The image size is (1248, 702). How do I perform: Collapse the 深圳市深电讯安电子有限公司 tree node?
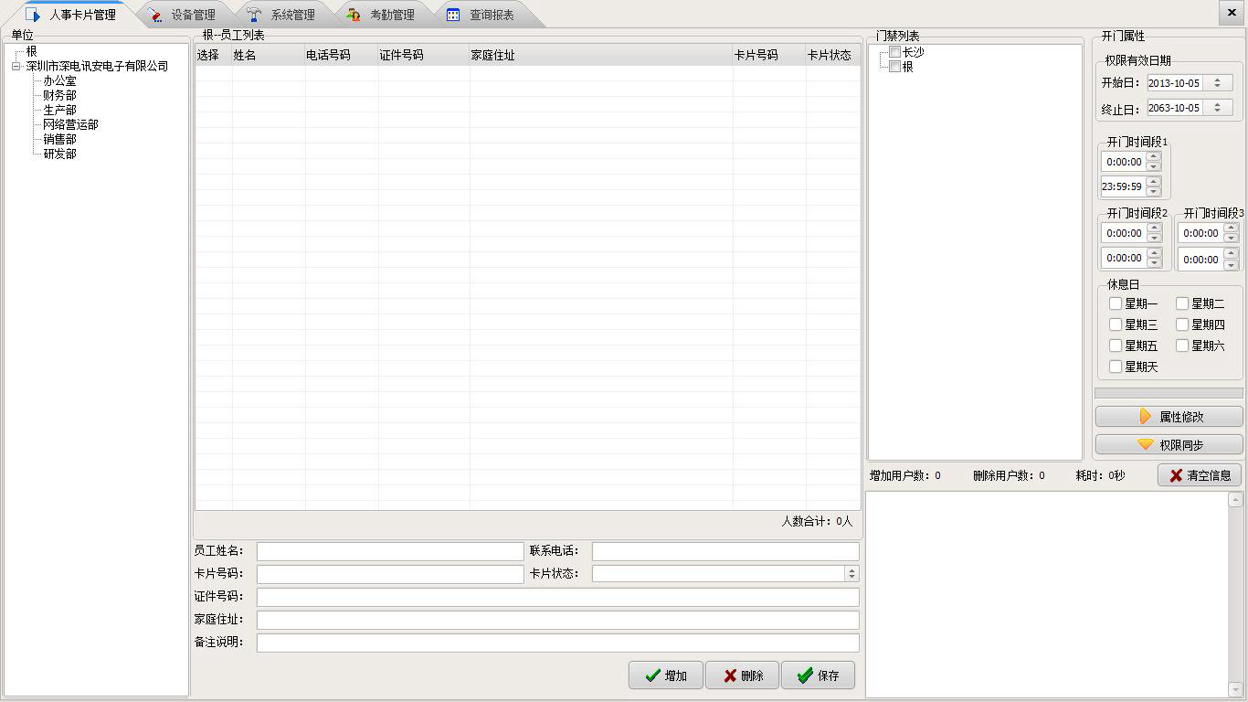coord(16,66)
